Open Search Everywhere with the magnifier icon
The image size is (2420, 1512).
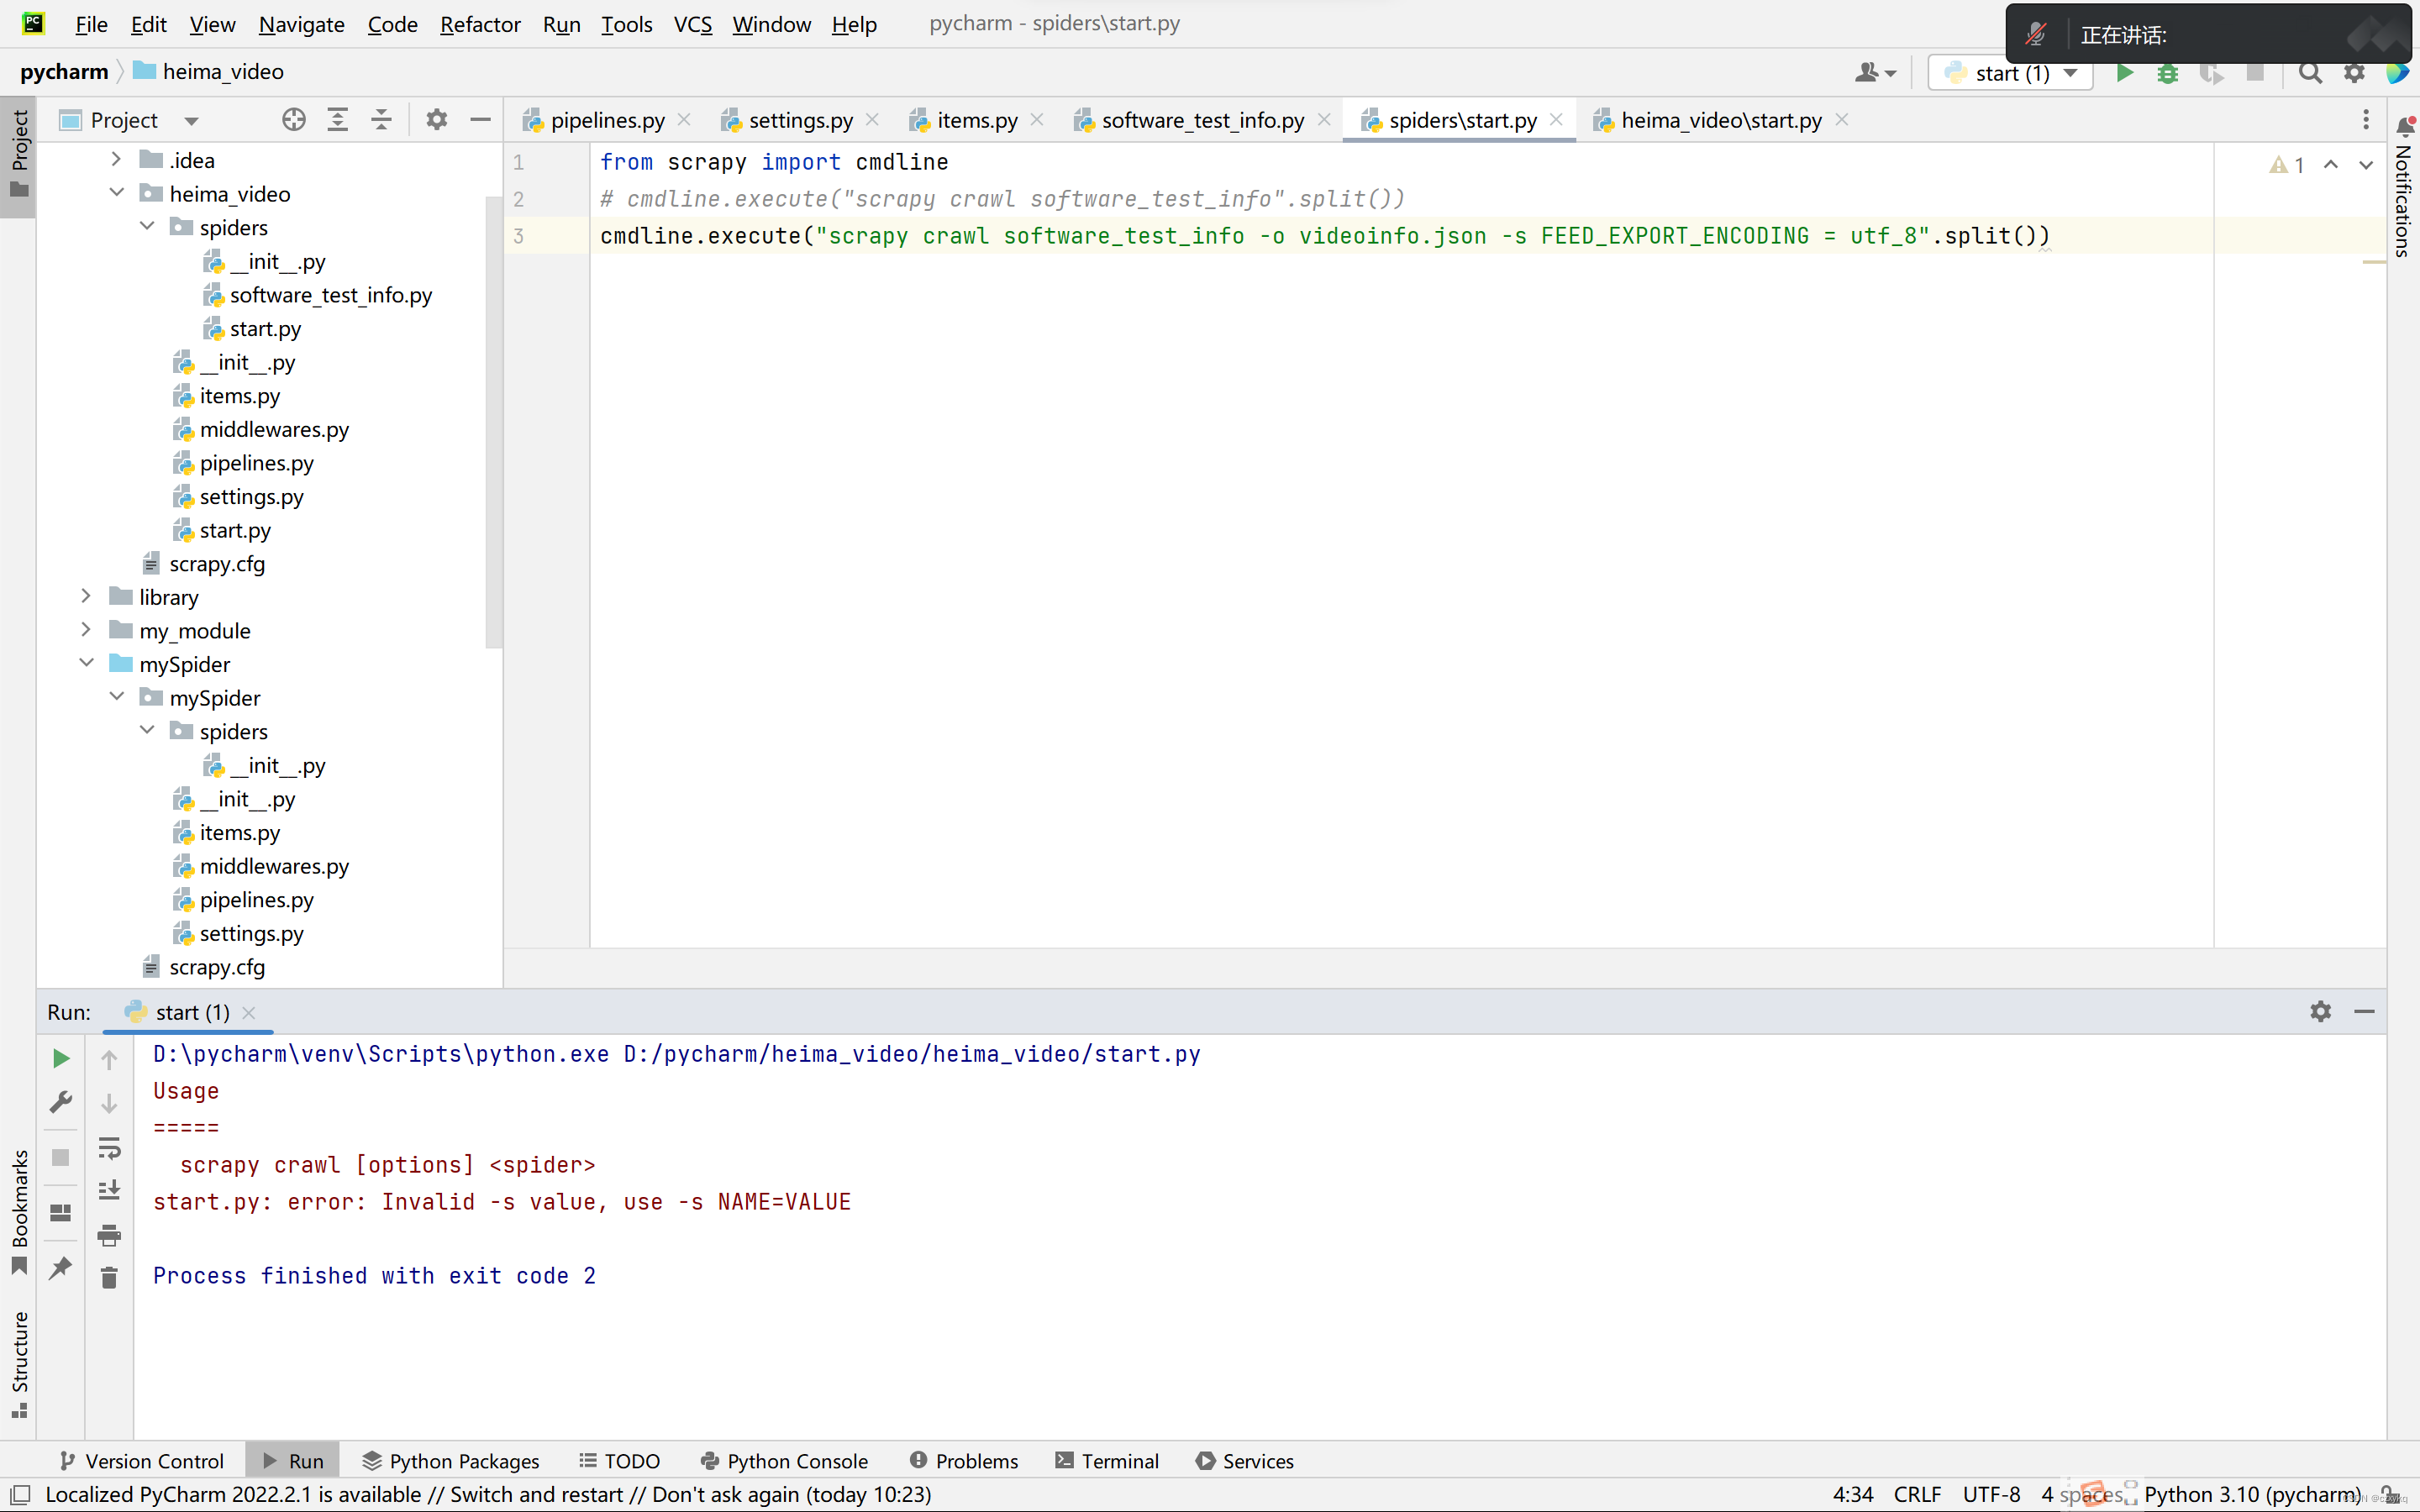(x=2311, y=73)
